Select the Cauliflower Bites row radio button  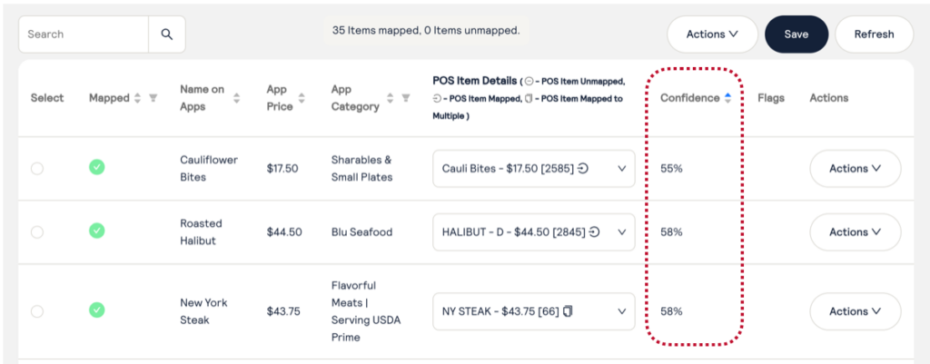tap(37, 168)
